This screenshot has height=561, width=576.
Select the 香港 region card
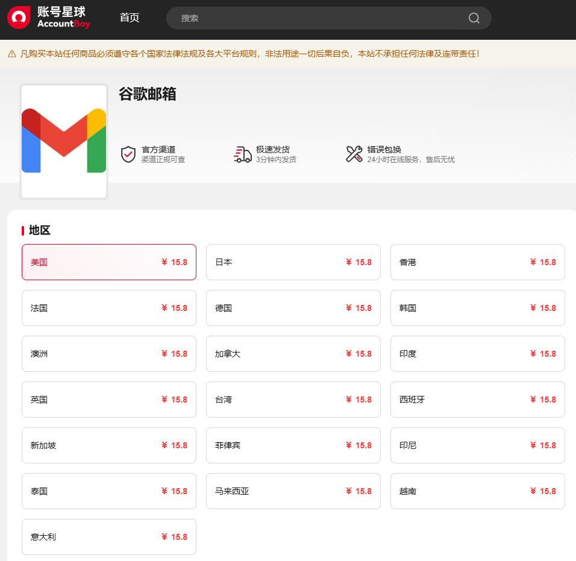point(477,262)
